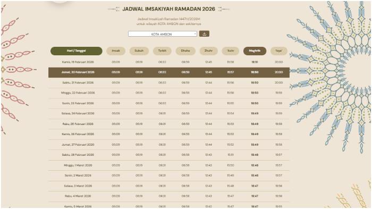Click Subuh time for Minggu, 22 Februari 2026
This screenshot has height=209, width=372.
coord(139,93)
